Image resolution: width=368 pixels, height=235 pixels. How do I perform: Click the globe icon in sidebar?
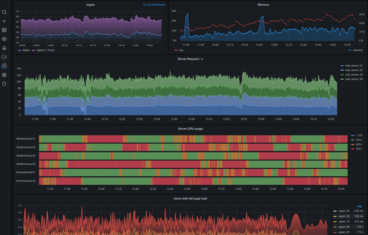[x=4, y=57]
